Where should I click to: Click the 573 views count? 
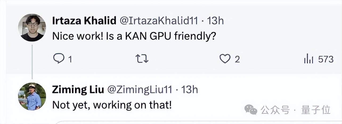tap(326, 59)
